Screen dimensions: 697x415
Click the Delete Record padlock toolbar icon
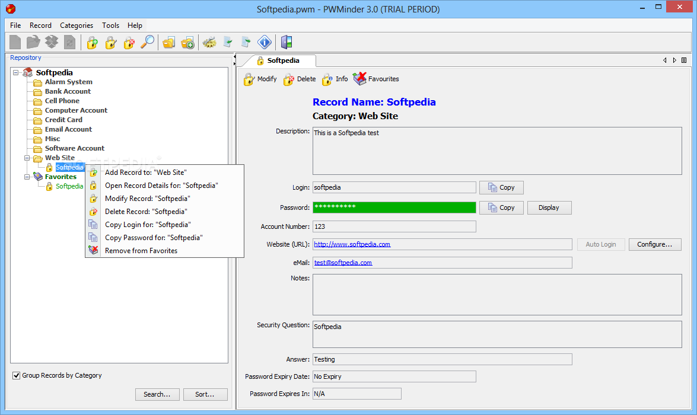(x=129, y=42)
